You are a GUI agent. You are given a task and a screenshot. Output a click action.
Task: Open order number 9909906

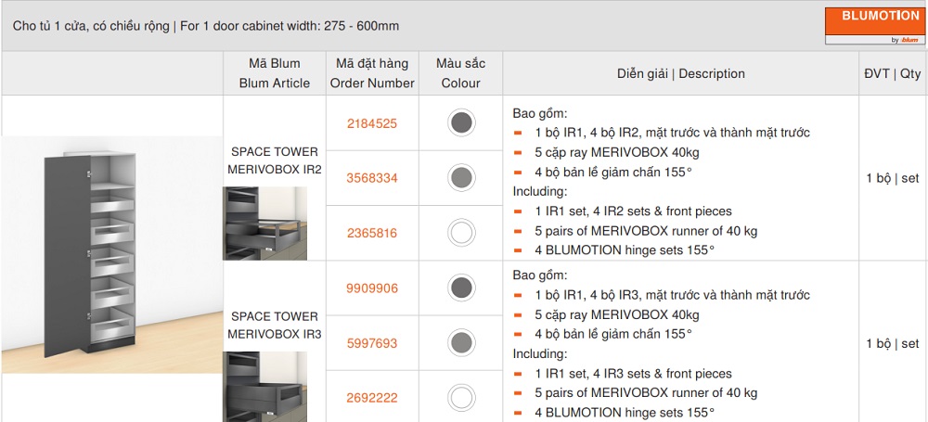(371, 288)
